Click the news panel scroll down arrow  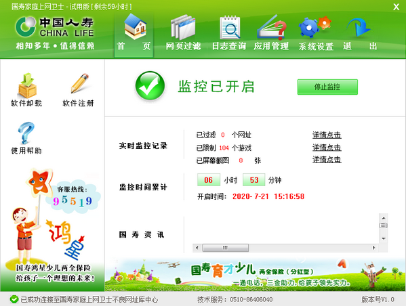click(384, 238)
